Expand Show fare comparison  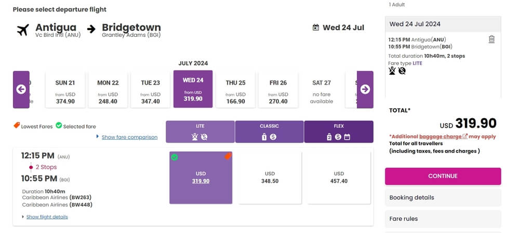129,137
